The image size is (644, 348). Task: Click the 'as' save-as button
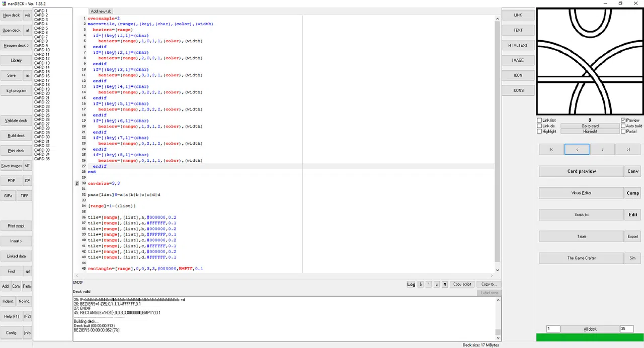(x=28, y=75)
